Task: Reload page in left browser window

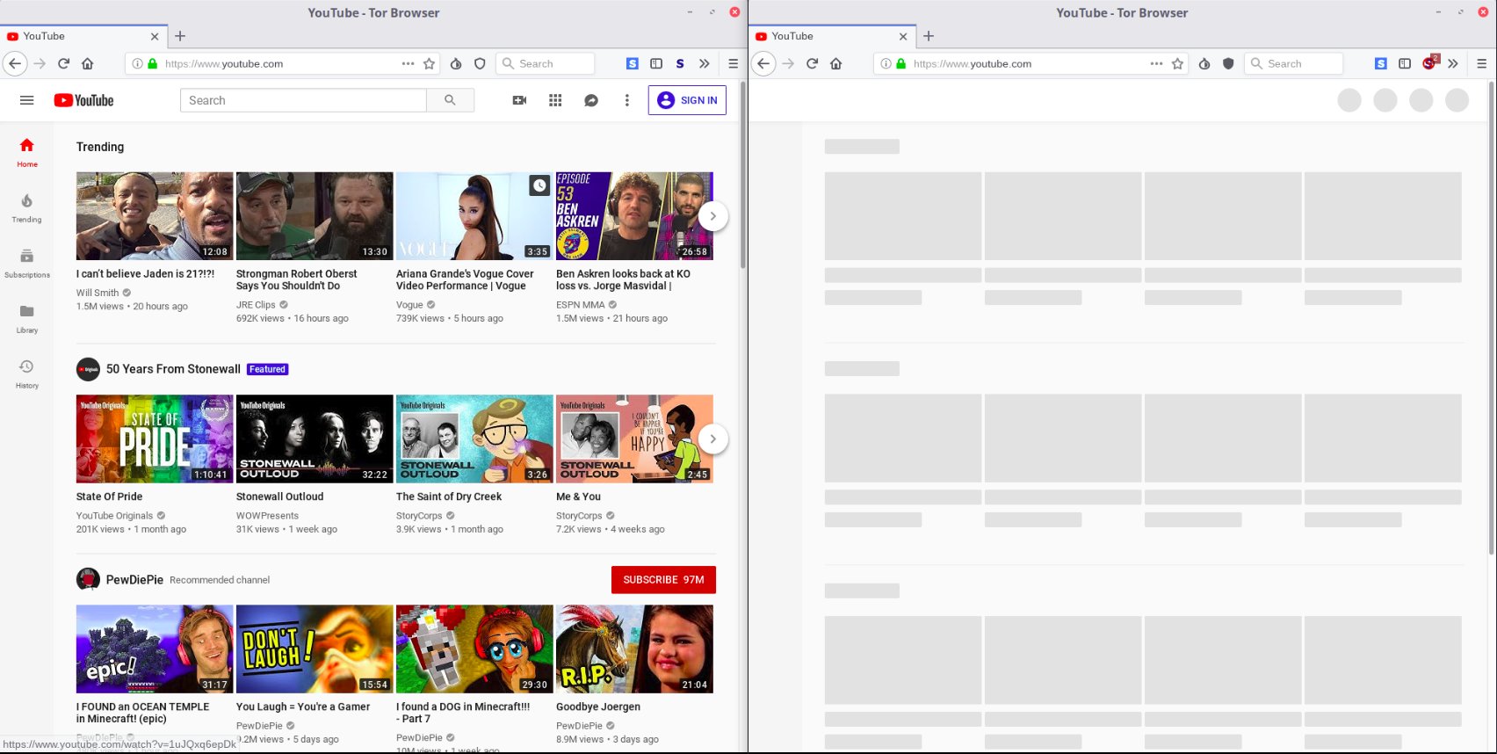Action: point(63,63)
